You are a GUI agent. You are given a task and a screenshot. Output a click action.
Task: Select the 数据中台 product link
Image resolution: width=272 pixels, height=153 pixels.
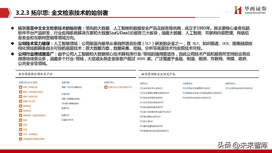coord(66,108)
